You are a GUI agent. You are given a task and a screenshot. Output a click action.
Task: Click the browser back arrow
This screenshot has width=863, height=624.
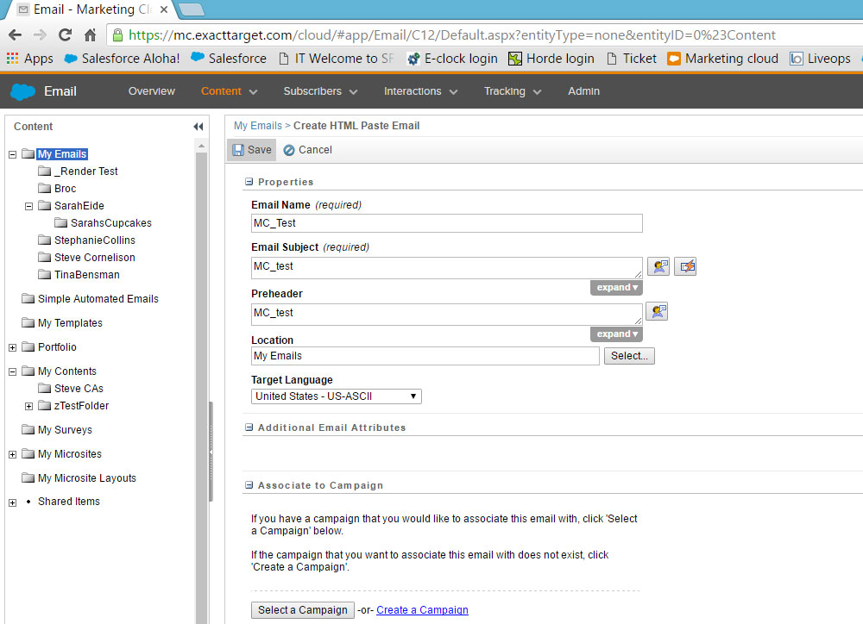[x=15, y=35]
